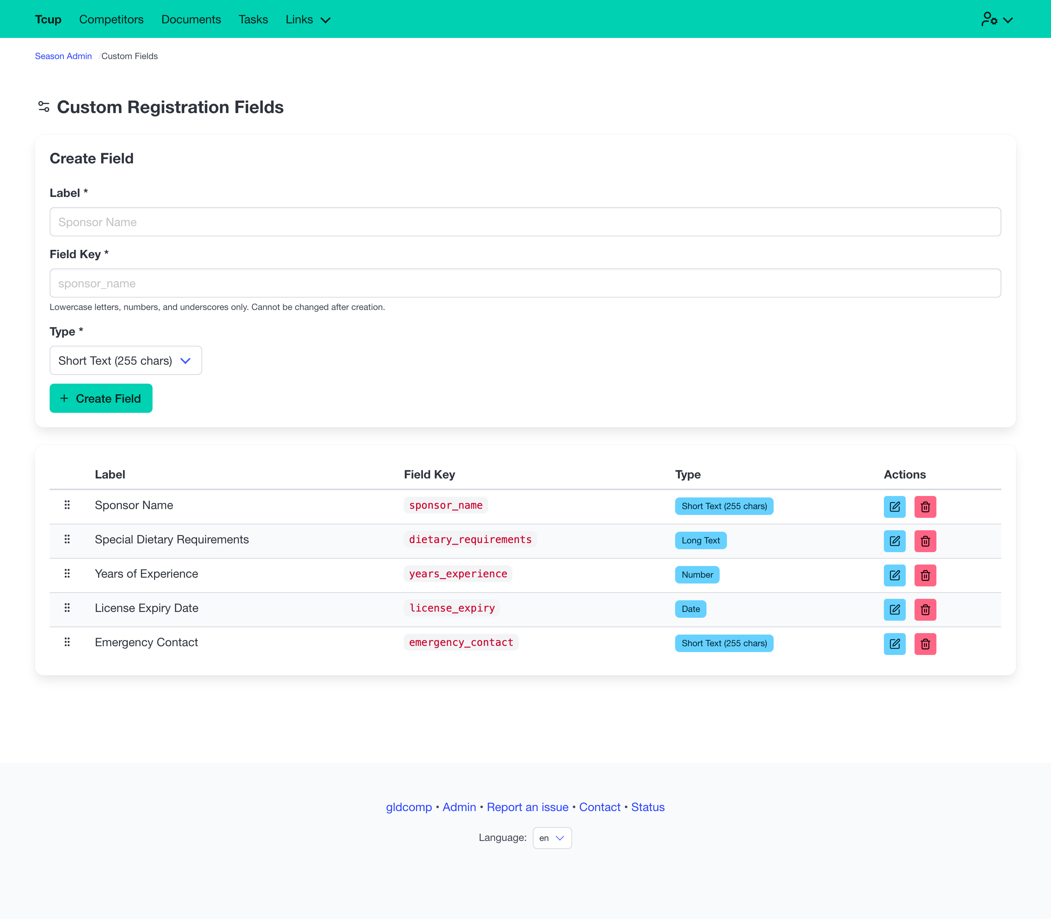
Task: Click the Special Dietary Requirements label
Action: click(x=172, y=539)
